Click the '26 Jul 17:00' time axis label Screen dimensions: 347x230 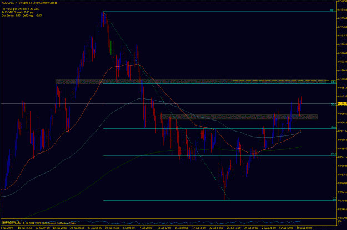pyautogui.click(x=233, y=228)
